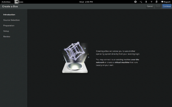This screenshot has width=172, height=107.
Task: Cancel the Create a Box wizard
Action: pyautogui.click(x=150, y=6)
